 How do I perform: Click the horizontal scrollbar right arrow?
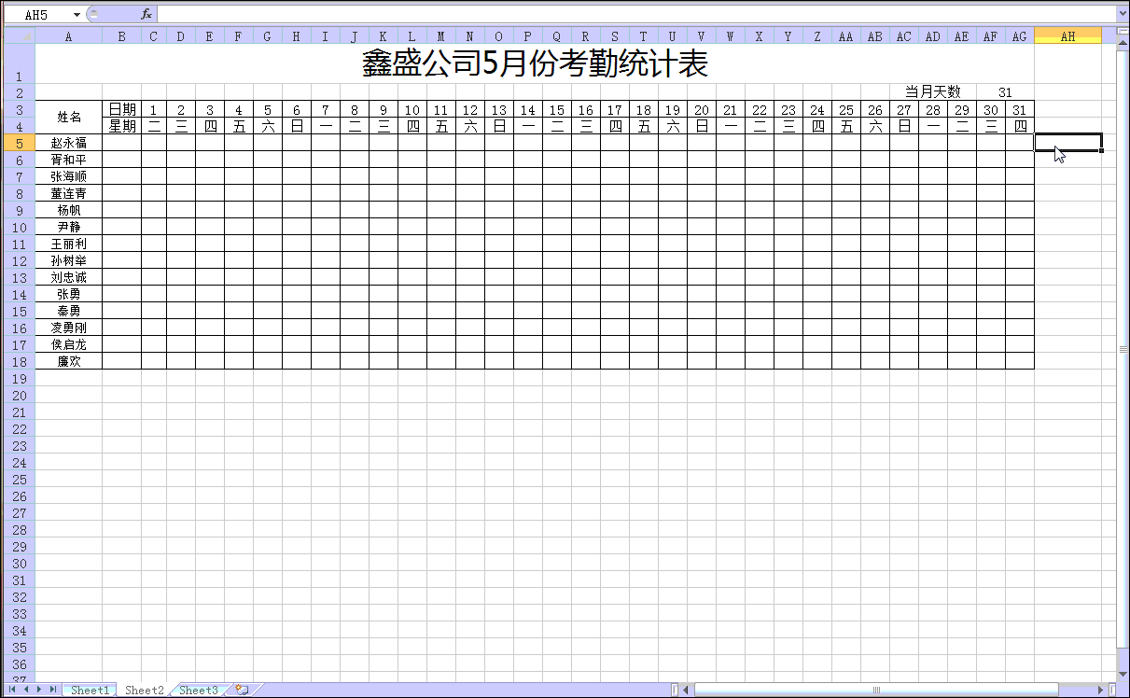[x=1101, y=690]
